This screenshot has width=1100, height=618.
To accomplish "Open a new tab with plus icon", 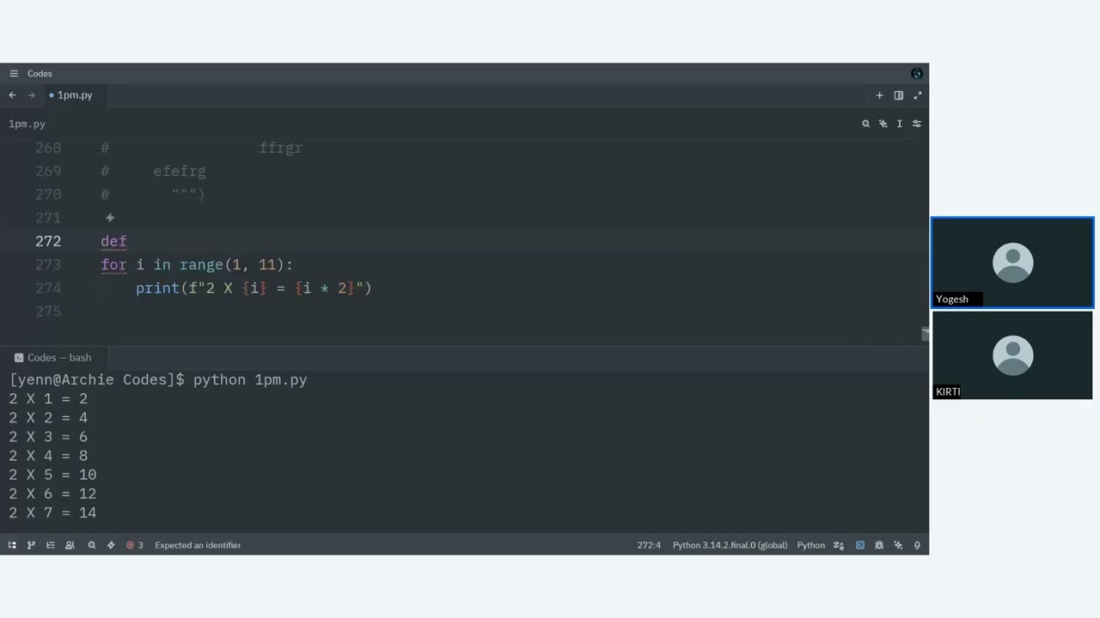I will click(x=879, y=95).
